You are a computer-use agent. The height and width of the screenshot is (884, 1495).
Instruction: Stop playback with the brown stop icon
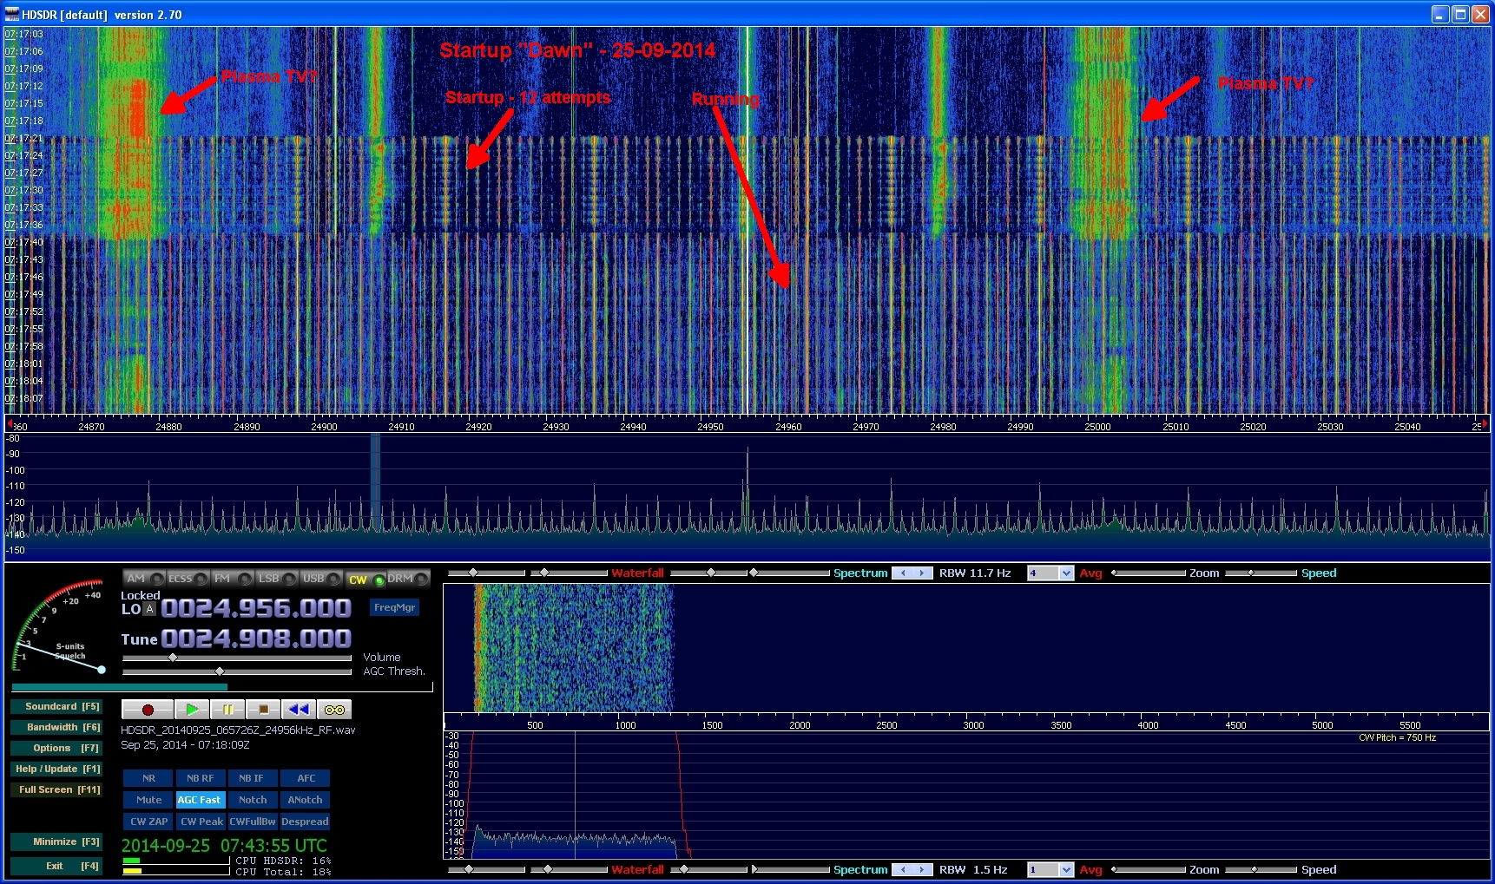click(263, 710)
